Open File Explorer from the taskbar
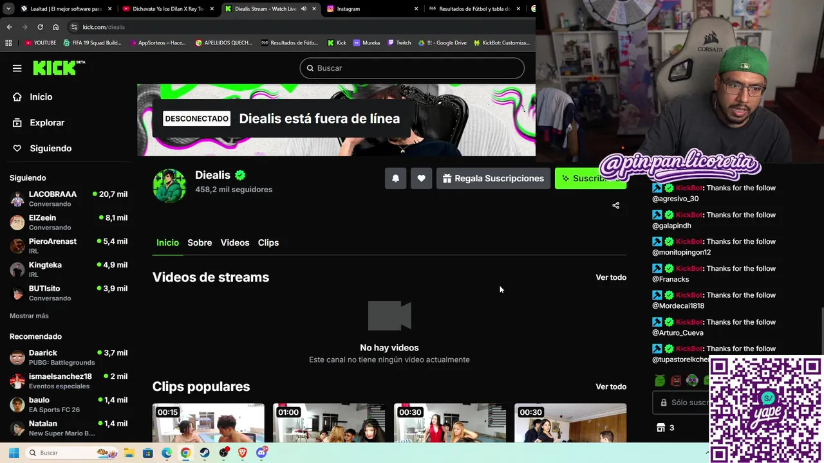This screenshot has width=824, height=463. point(129,453)
